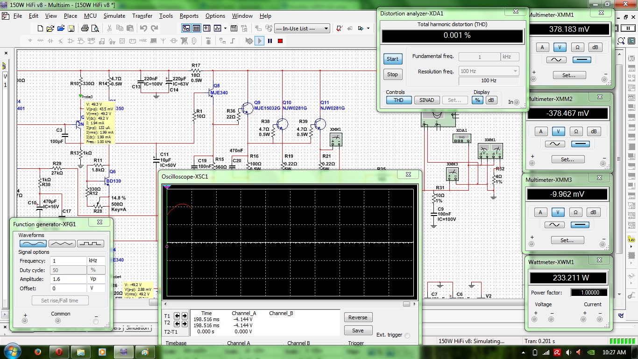Click the Electrical rules check icon
Image resolution: width=638 pixels, height=359 pixels.
click(x=339, y=29)
